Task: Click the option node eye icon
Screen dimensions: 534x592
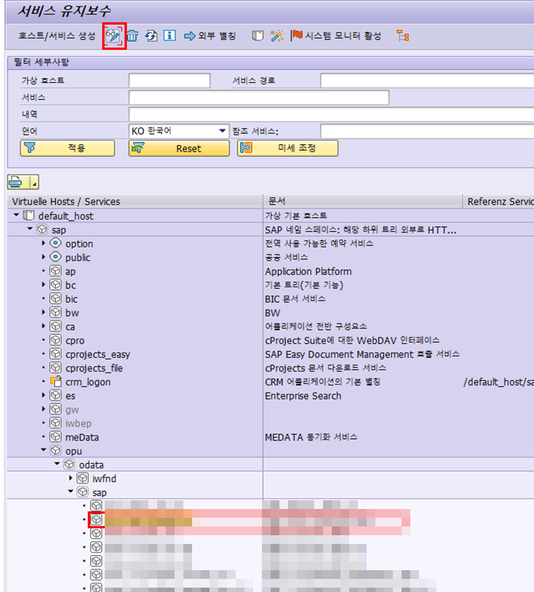Action: tap(55, 243)
